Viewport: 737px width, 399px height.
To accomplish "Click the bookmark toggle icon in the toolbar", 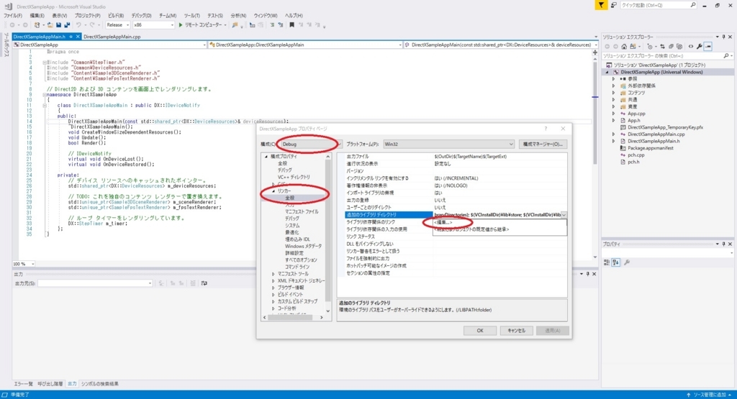I will 291,25.
